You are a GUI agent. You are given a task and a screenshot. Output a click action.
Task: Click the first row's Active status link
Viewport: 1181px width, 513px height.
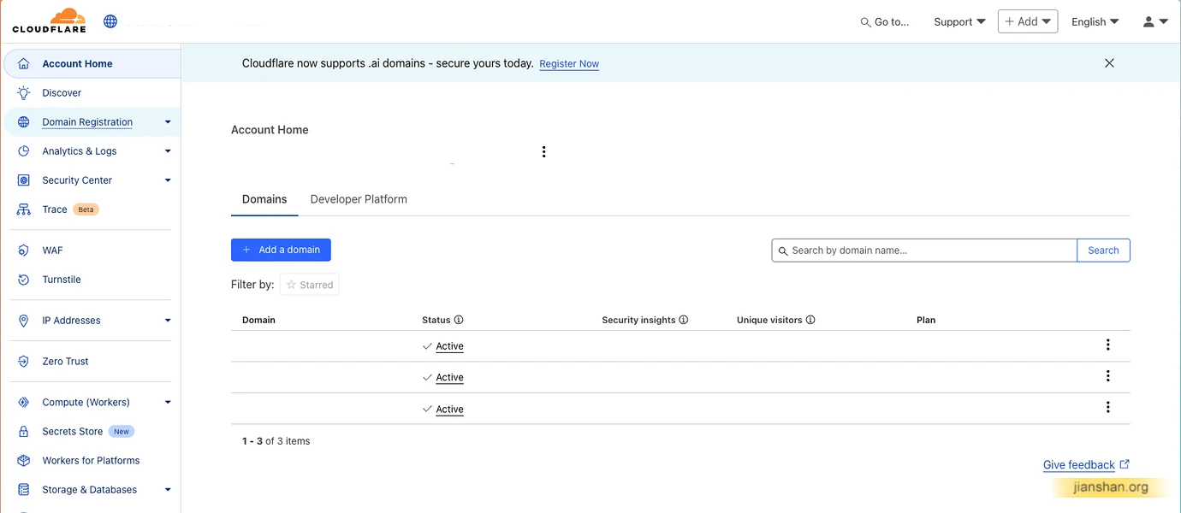click(x=449, y=346)
